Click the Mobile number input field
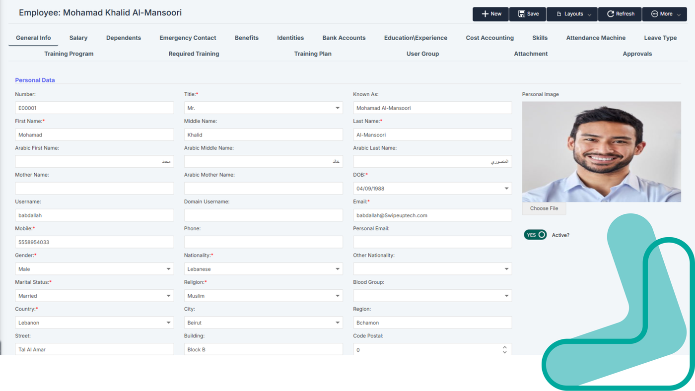Viewport: 695px width, 391px height. click(94, 242)
